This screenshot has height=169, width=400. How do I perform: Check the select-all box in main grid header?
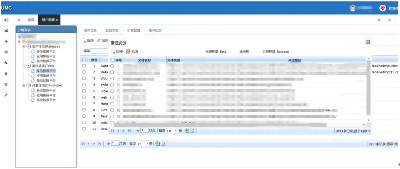click(84, 59)
